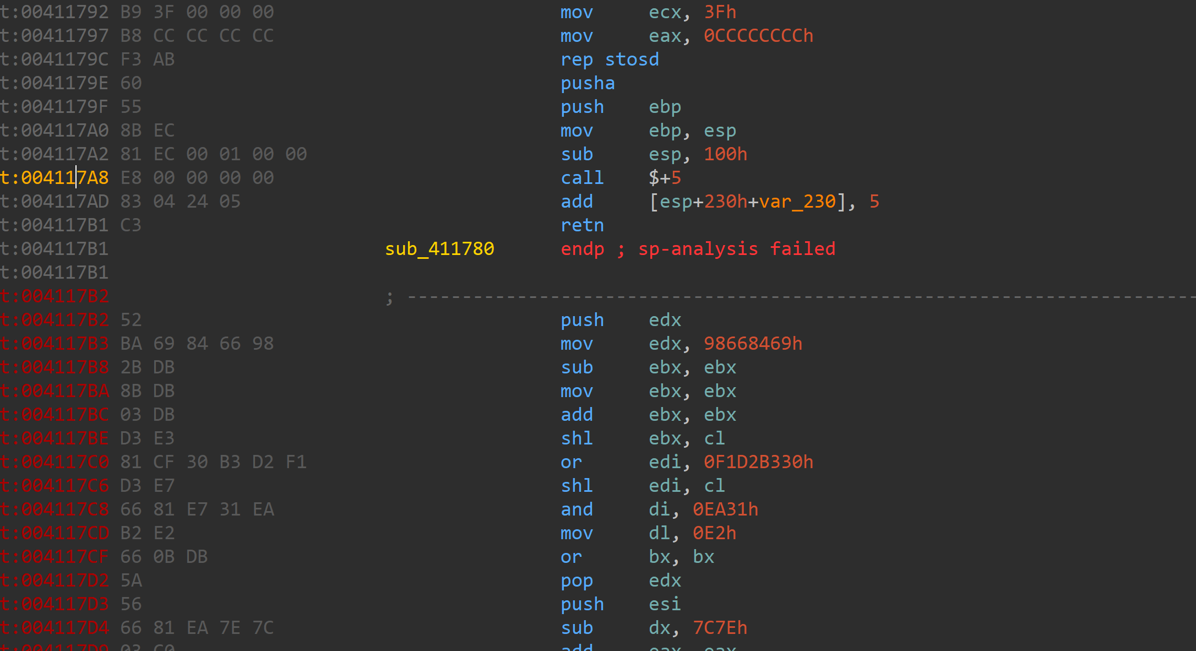The width and height of the screenshot is (1196, 651).
Task: Click the rep stosd instruction
Action: coord(609,59)
